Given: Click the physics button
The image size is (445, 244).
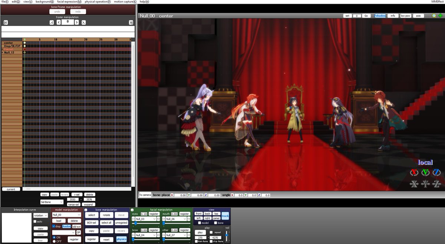Looking at the screenshot, I should coord(121,239).
